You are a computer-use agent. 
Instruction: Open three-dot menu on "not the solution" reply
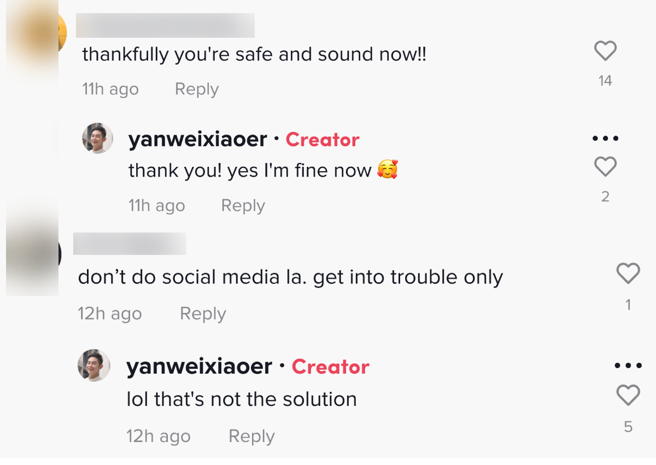628,365
